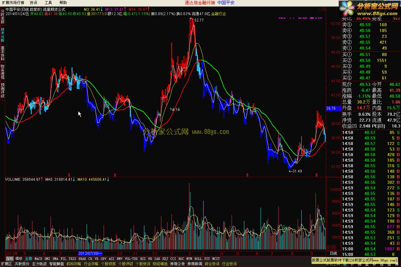Switch to 技术分析 side tab
401x267 pixels.
pos(2,35)
